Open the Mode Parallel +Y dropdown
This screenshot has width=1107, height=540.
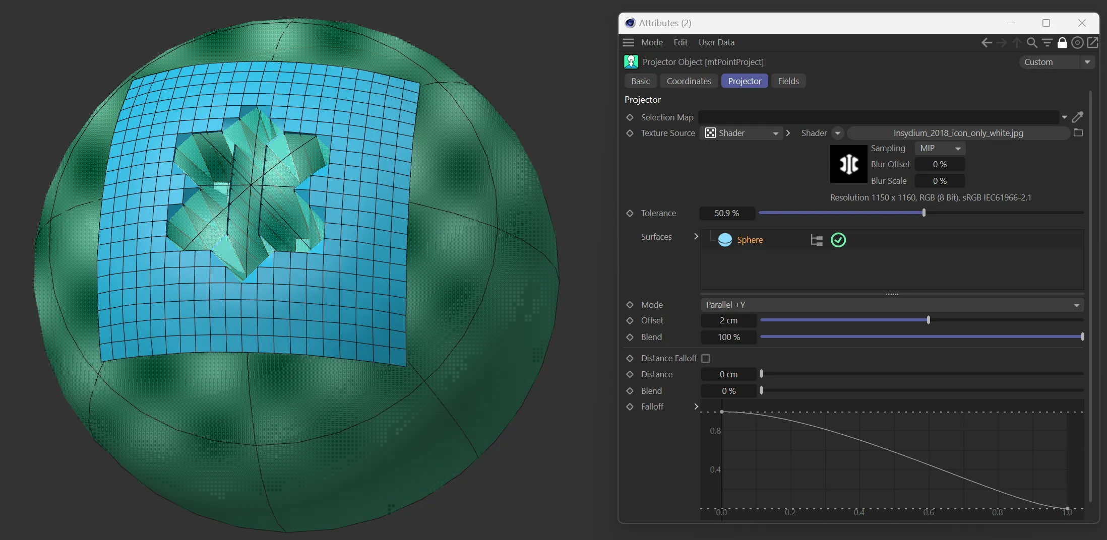(x=892, y=305)
